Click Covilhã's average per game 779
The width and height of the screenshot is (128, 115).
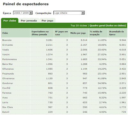85,88
